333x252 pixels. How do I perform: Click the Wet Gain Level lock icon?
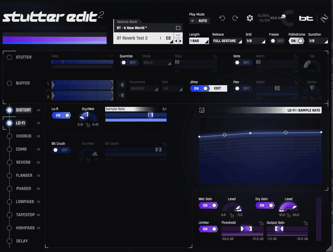(x=232, y=215)
